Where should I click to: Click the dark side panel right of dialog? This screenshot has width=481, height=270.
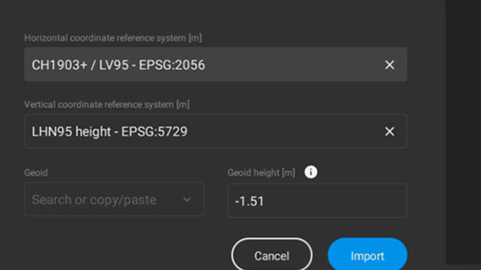[x=463, y=132]
